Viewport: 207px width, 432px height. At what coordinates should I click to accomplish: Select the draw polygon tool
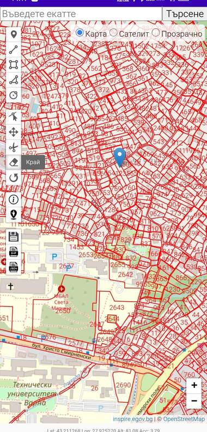(14, 80)
